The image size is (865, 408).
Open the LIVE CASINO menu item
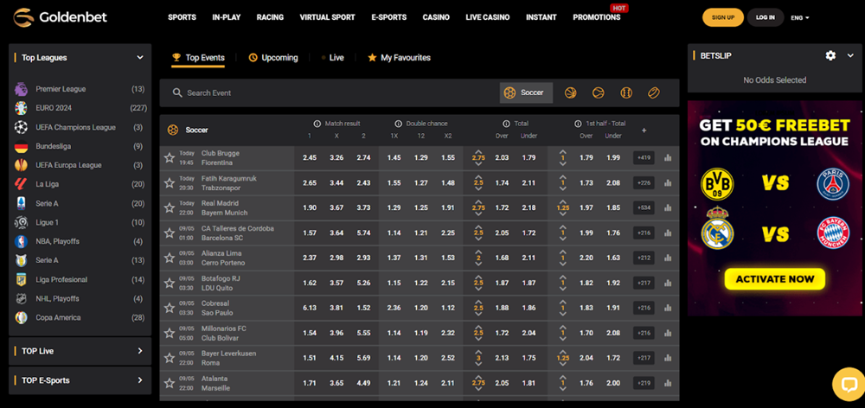tap(487, 17)
